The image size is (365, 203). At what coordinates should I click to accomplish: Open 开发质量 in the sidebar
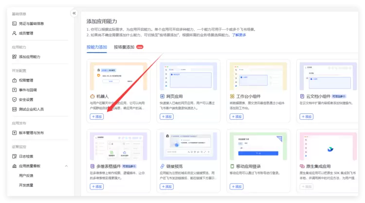click(26, 185)
